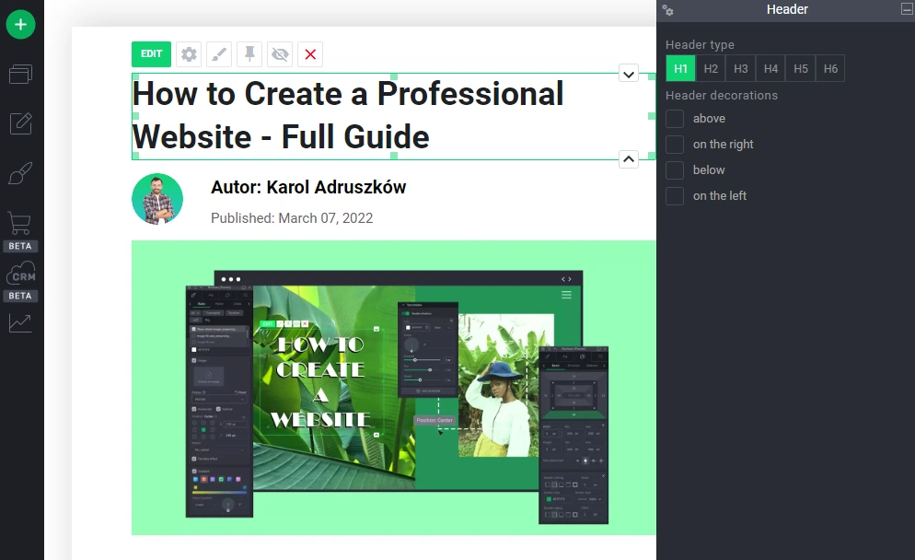Image resolution: width=915 pixels, height=560 pixels.
Task: Click the 'Header' panel title
Action: tap(787, 9)
